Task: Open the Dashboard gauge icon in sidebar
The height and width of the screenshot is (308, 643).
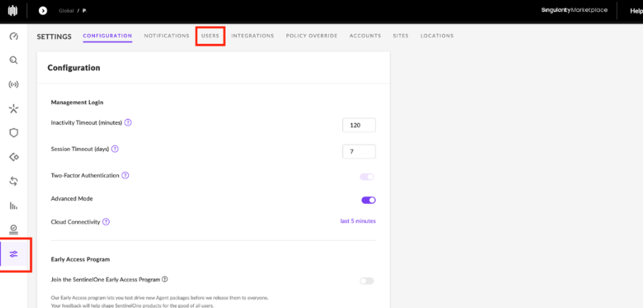Action: 13,37
